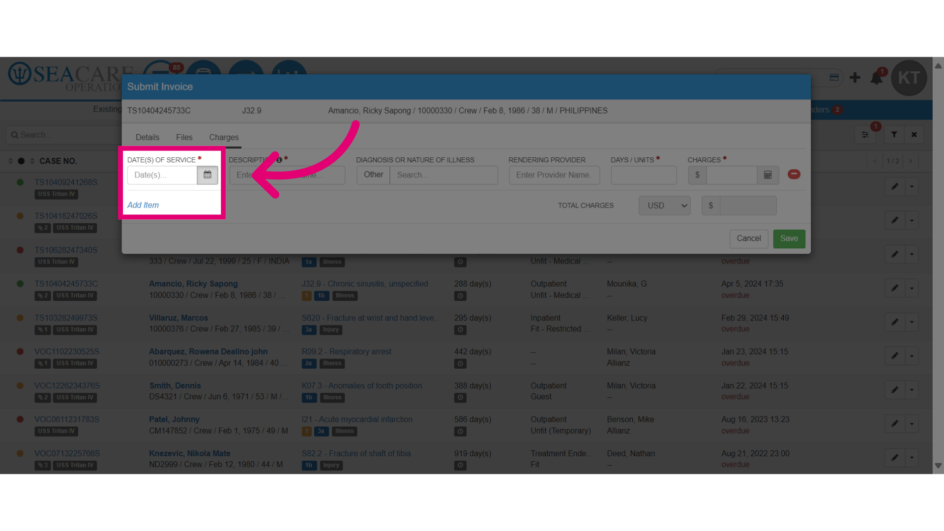Click the card icon in top search bar
944x531 pixels.
[x=834, y=78]
